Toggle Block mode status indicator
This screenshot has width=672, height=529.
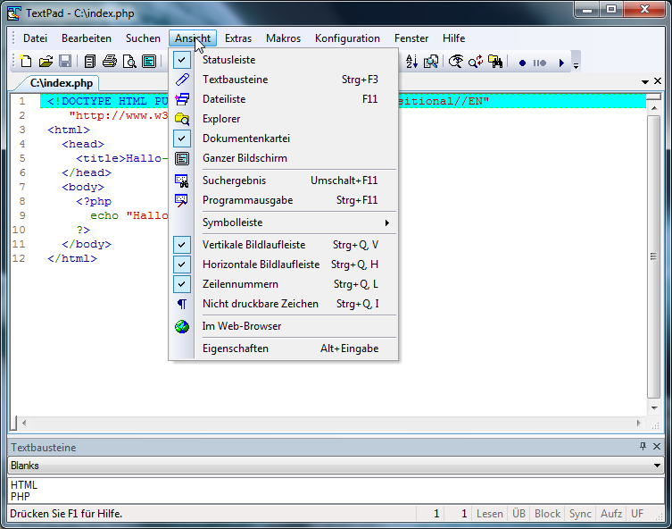(547, 514)
